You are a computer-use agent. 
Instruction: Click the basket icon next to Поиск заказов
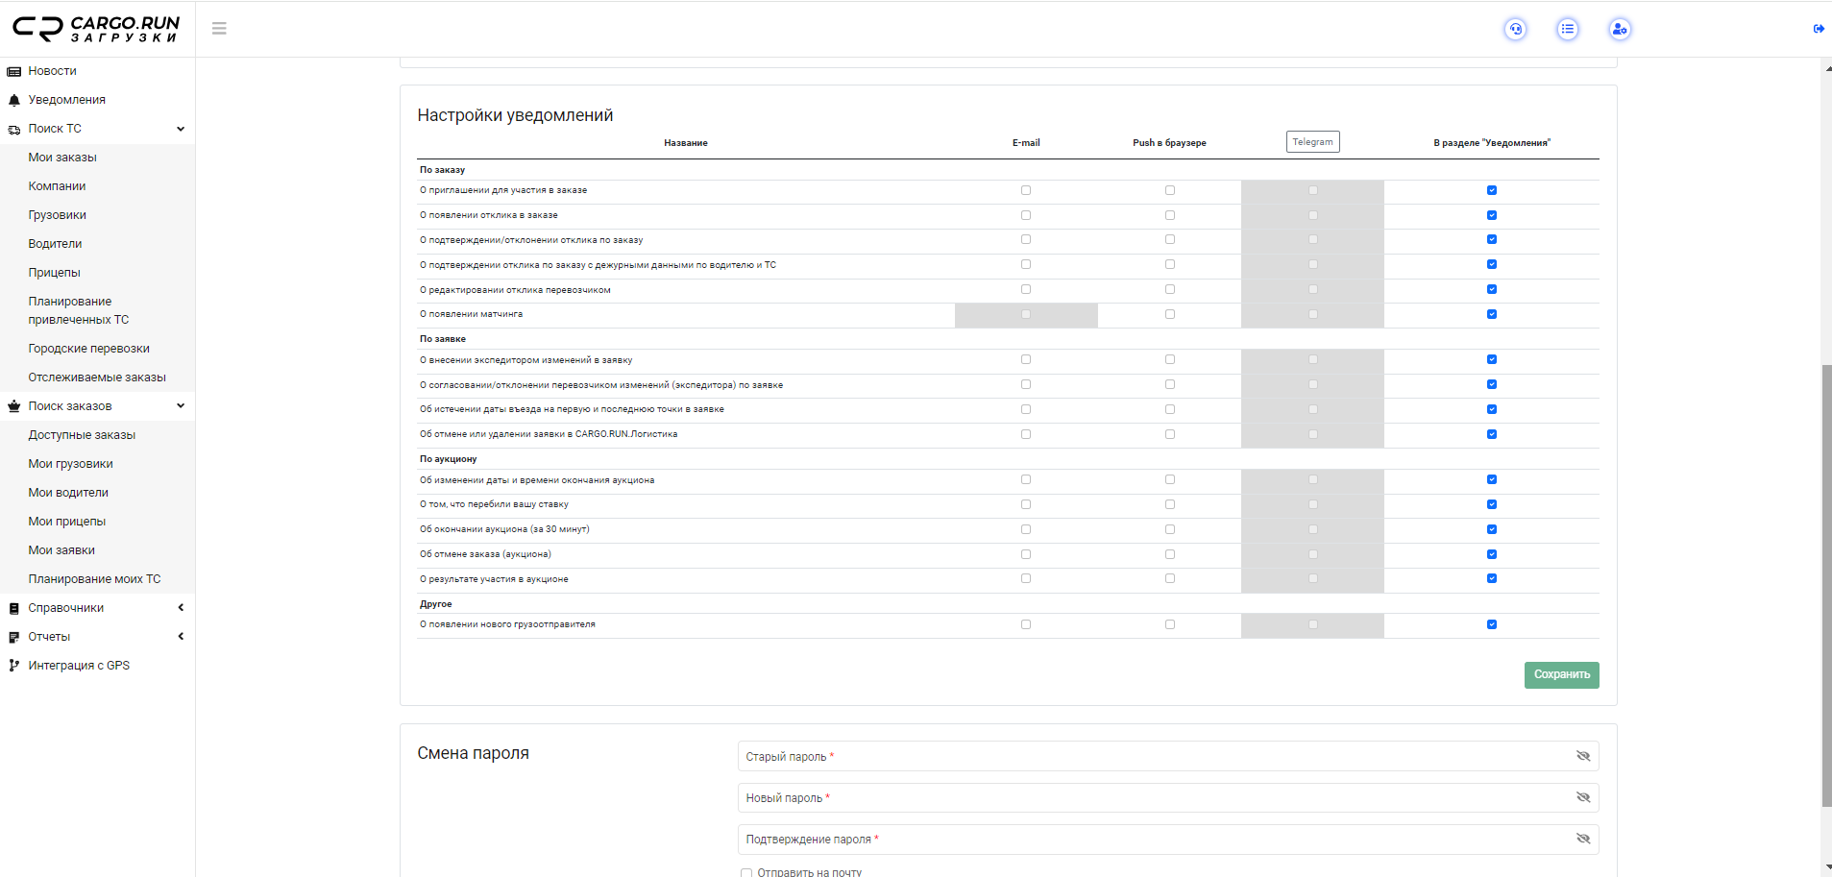pyautogui.click(x=14, y=406)
